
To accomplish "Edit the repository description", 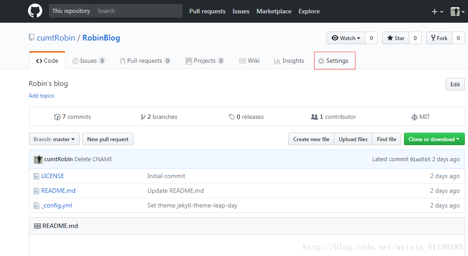I will [455, 84].
